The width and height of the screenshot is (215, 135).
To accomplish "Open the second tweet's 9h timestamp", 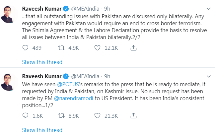I will tap(107, 76).
